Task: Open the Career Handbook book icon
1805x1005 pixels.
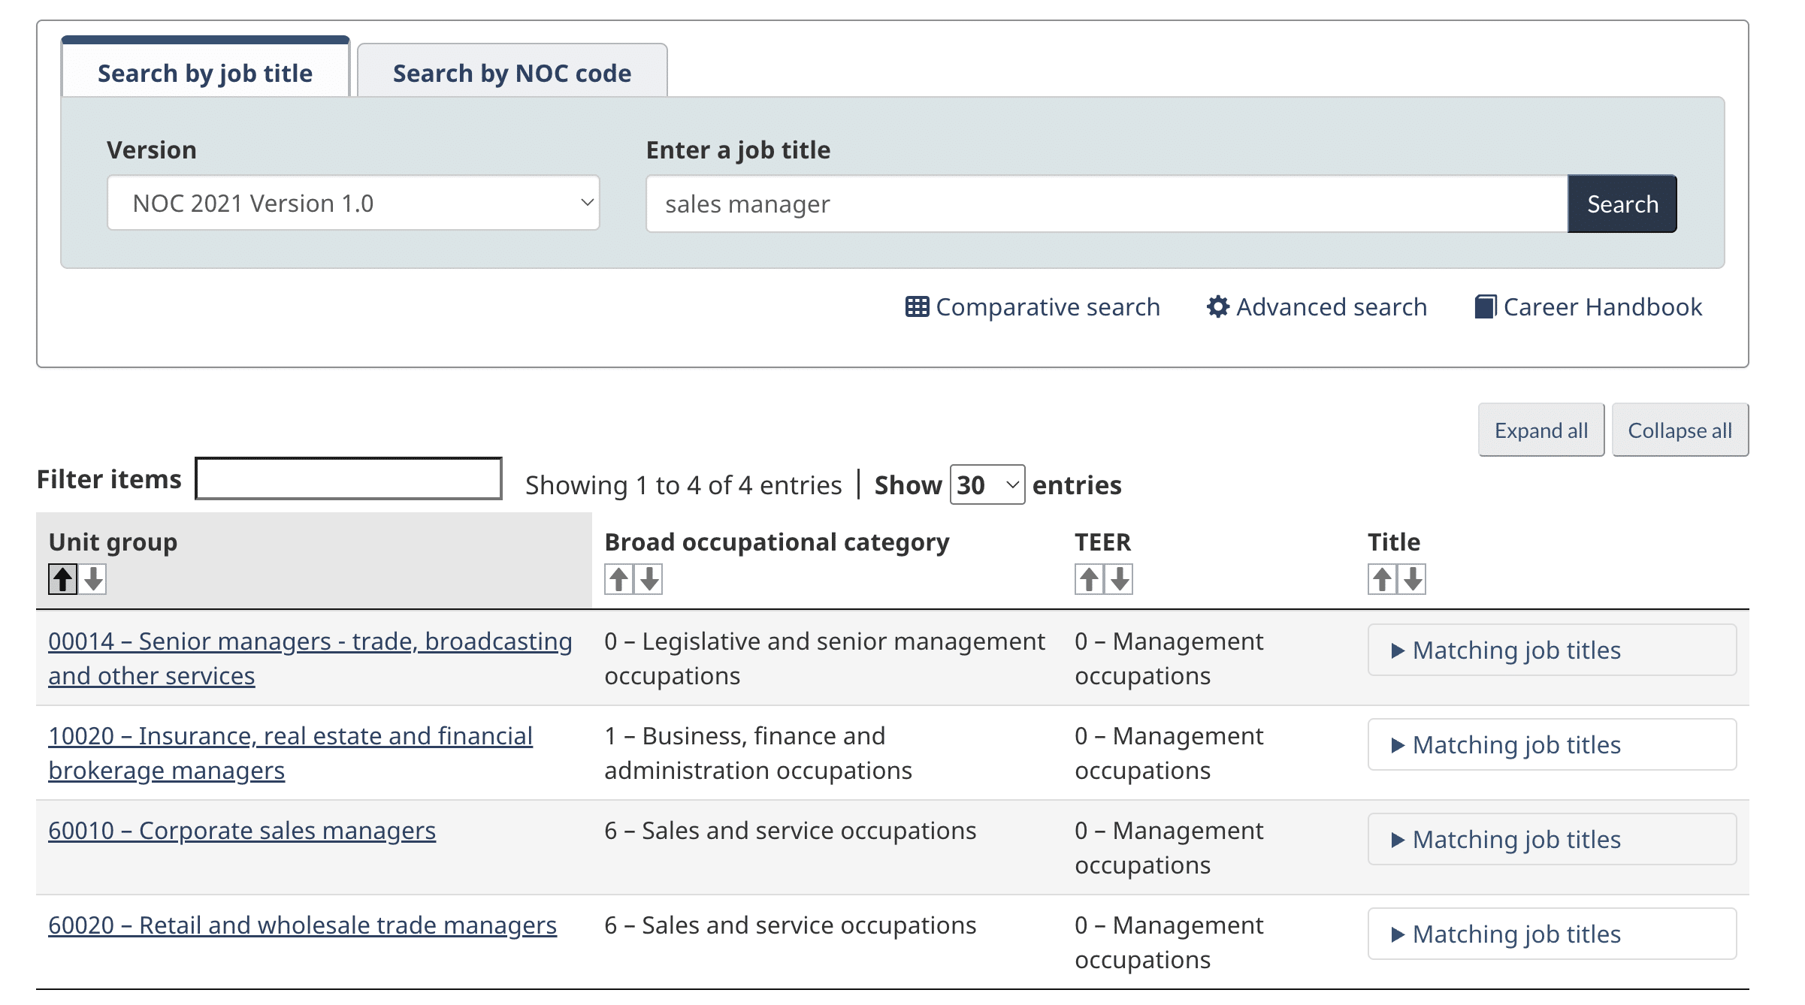Action: (x=1485, y=307)
